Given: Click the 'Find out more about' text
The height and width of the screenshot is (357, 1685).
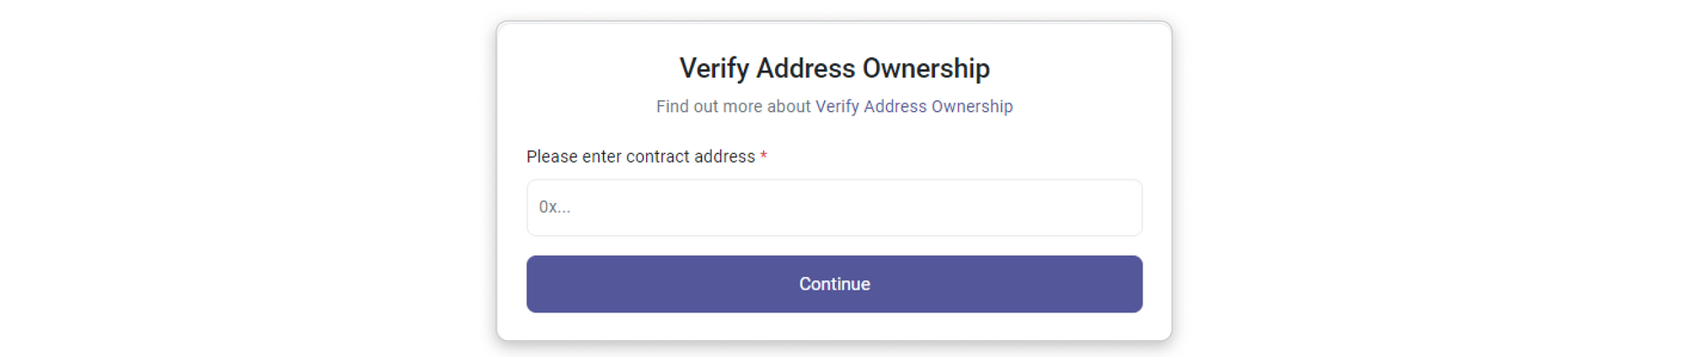Looking at the screenshot, I should tap(733, 107).
